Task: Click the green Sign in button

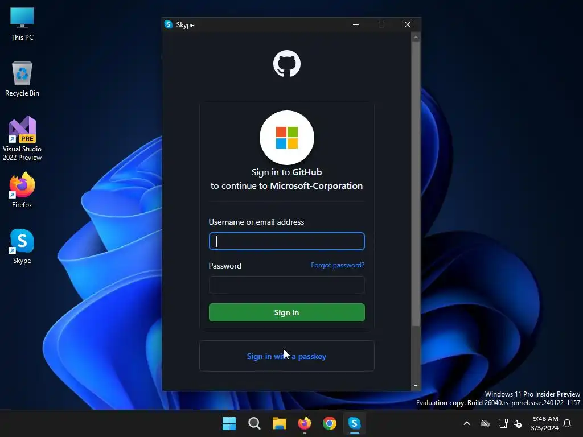Action: 287,312
